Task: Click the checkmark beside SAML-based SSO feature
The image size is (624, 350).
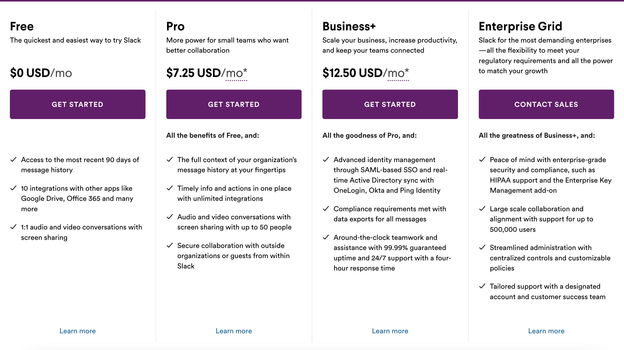Action: 325,160
